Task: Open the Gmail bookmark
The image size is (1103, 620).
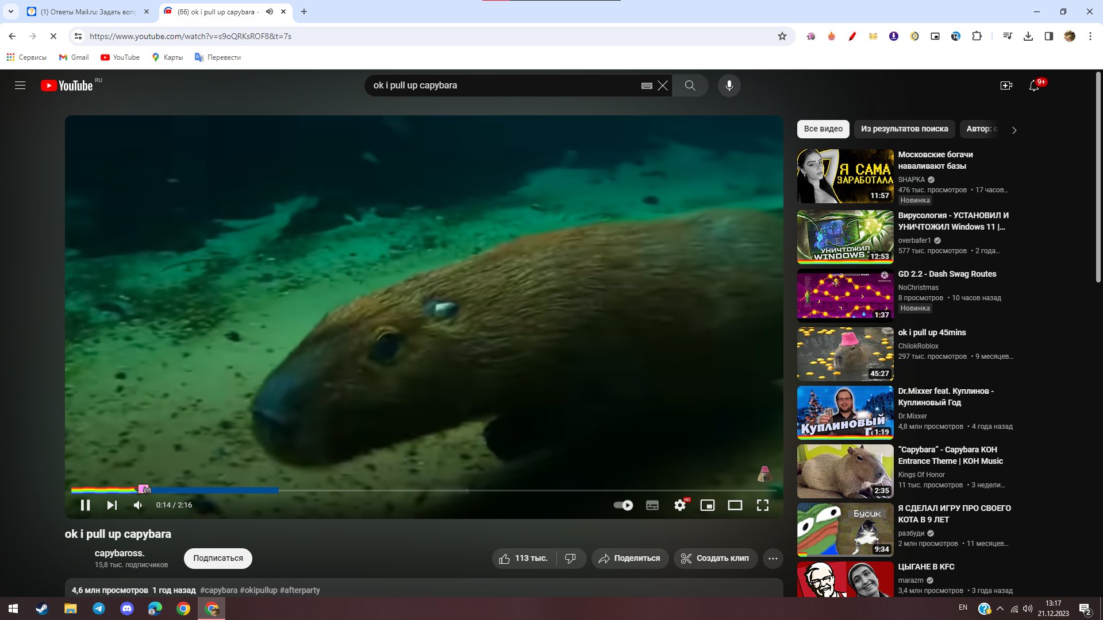Action: 74,57
